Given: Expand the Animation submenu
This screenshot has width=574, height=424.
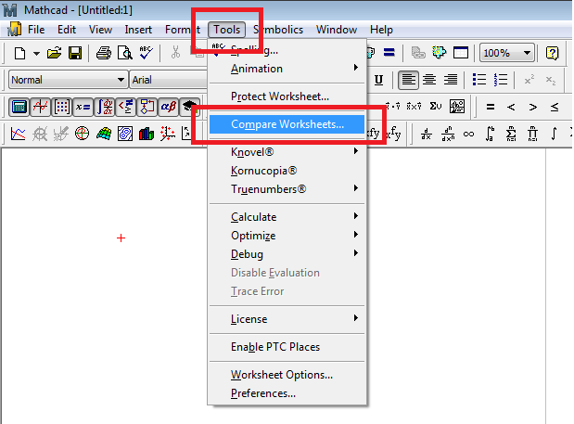Looking at the screenshot, I should click(x=287, y=69).
